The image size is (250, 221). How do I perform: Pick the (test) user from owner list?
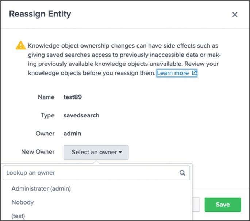click(x=18, y=216)
